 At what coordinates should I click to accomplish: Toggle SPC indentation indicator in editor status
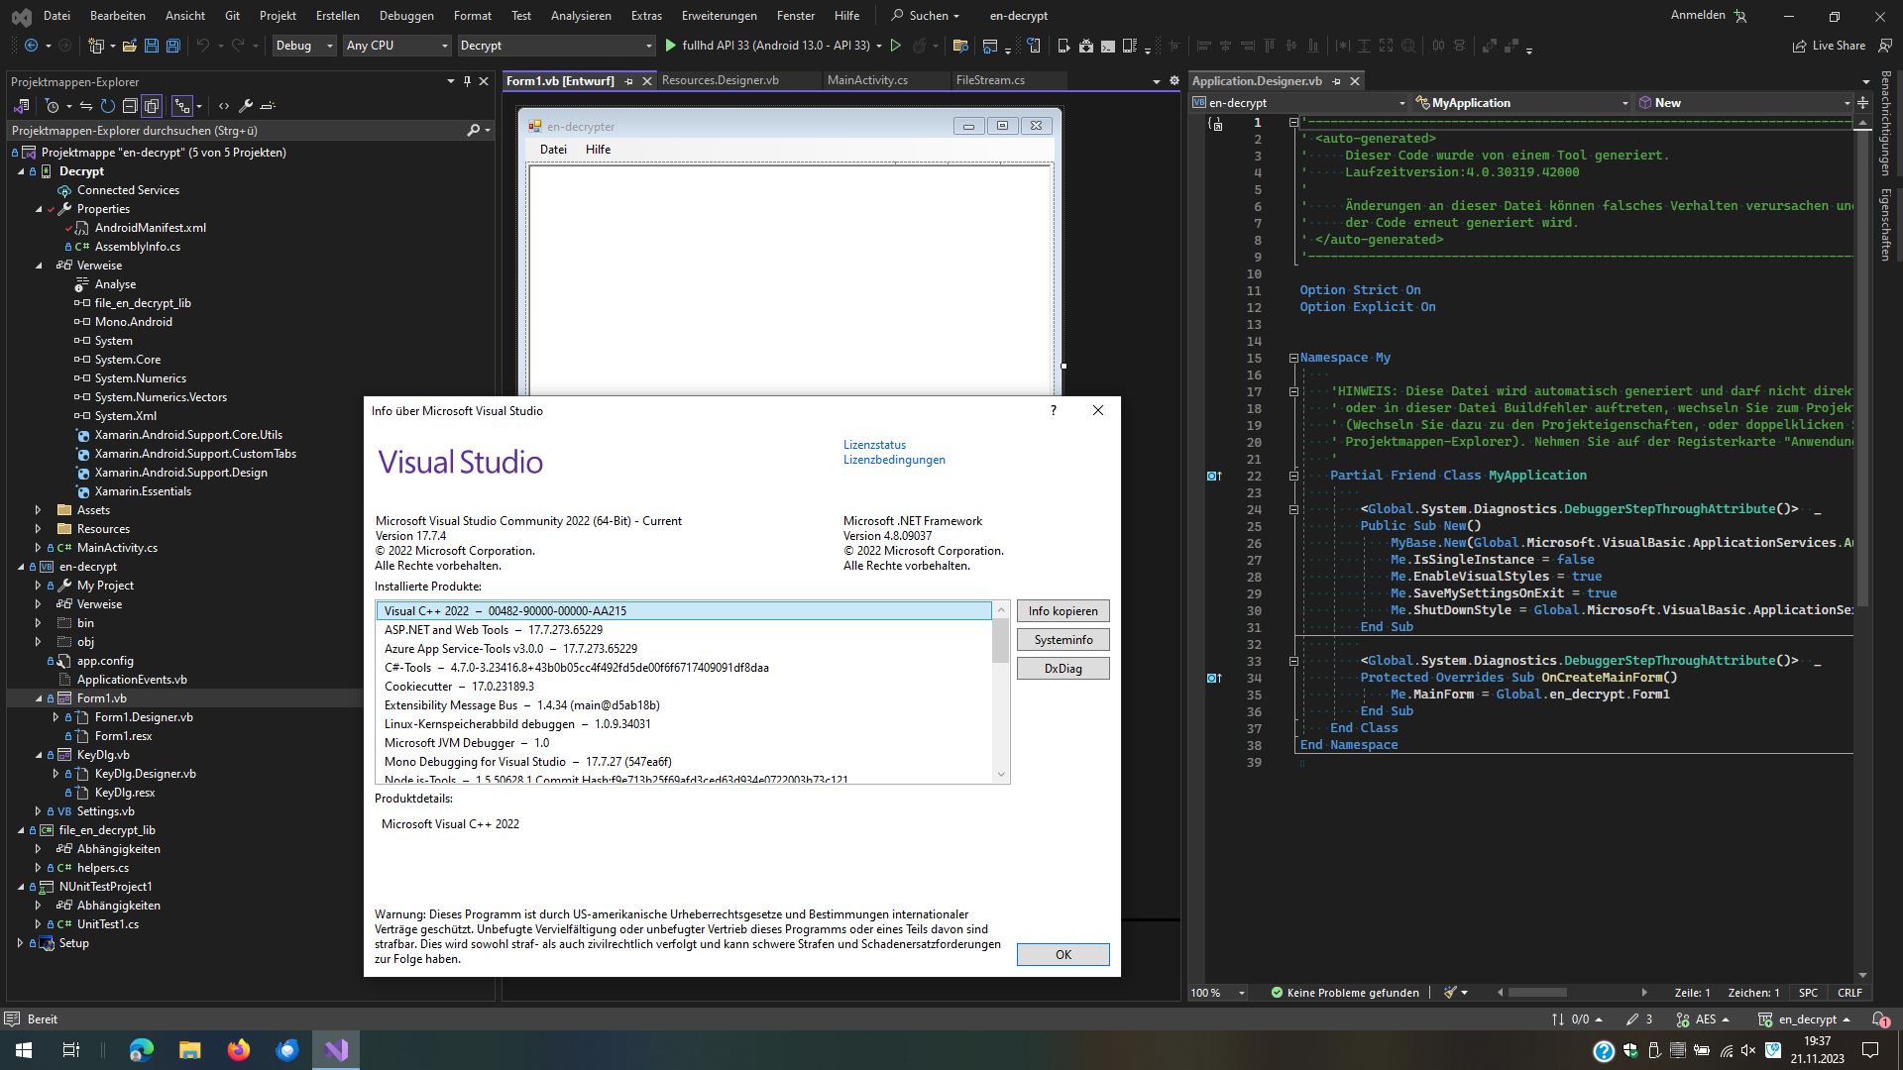tap(1809, 992)
